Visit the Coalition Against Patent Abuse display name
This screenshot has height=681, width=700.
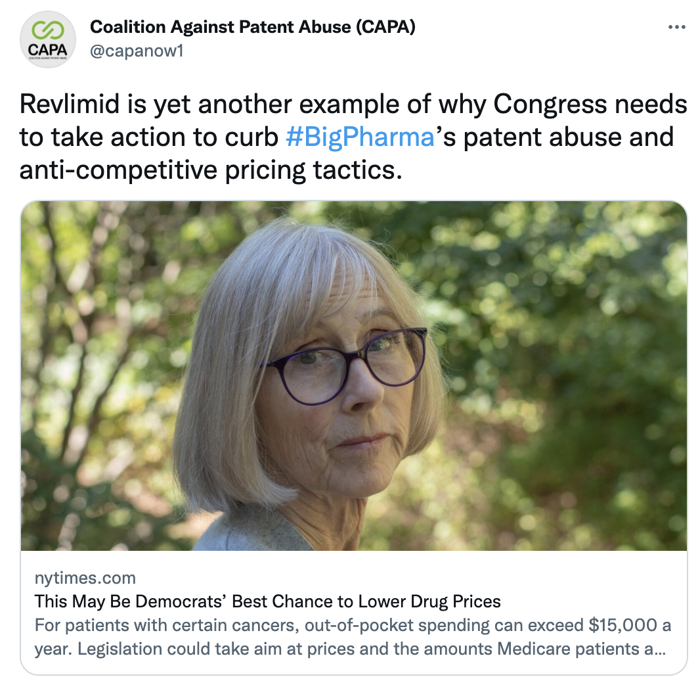tap(253, 27)
